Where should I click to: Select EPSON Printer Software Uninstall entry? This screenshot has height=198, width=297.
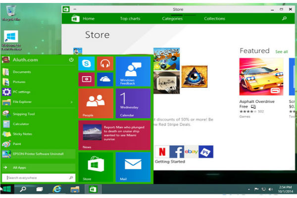(x=39, y=154)
